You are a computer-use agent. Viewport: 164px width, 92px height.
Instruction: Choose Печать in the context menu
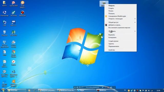point(120,11)
